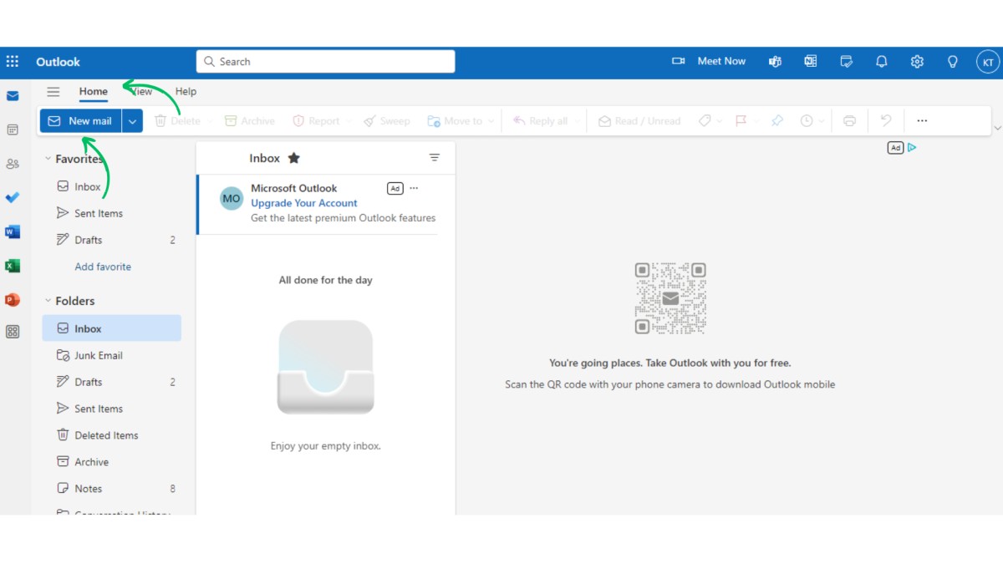Toggle the navigation pane hamburger button

[53, 92]
